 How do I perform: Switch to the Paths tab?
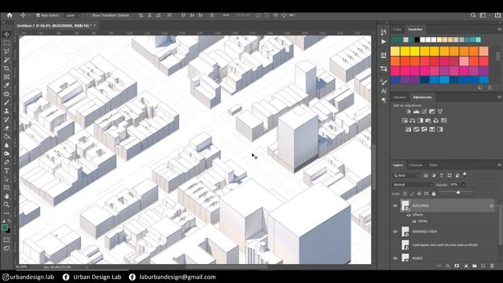point(433,165)
